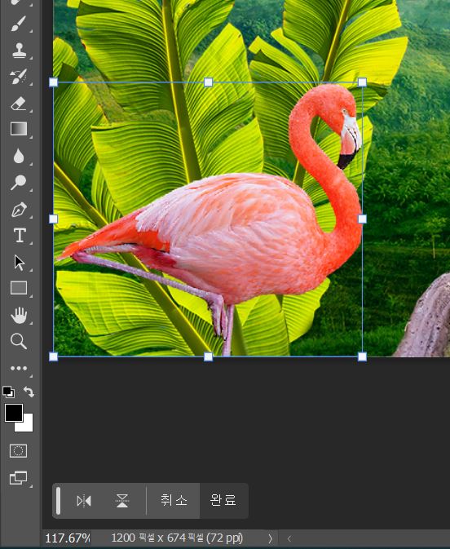Select the Blur tool
450x549 pixels.
[19, 156]
